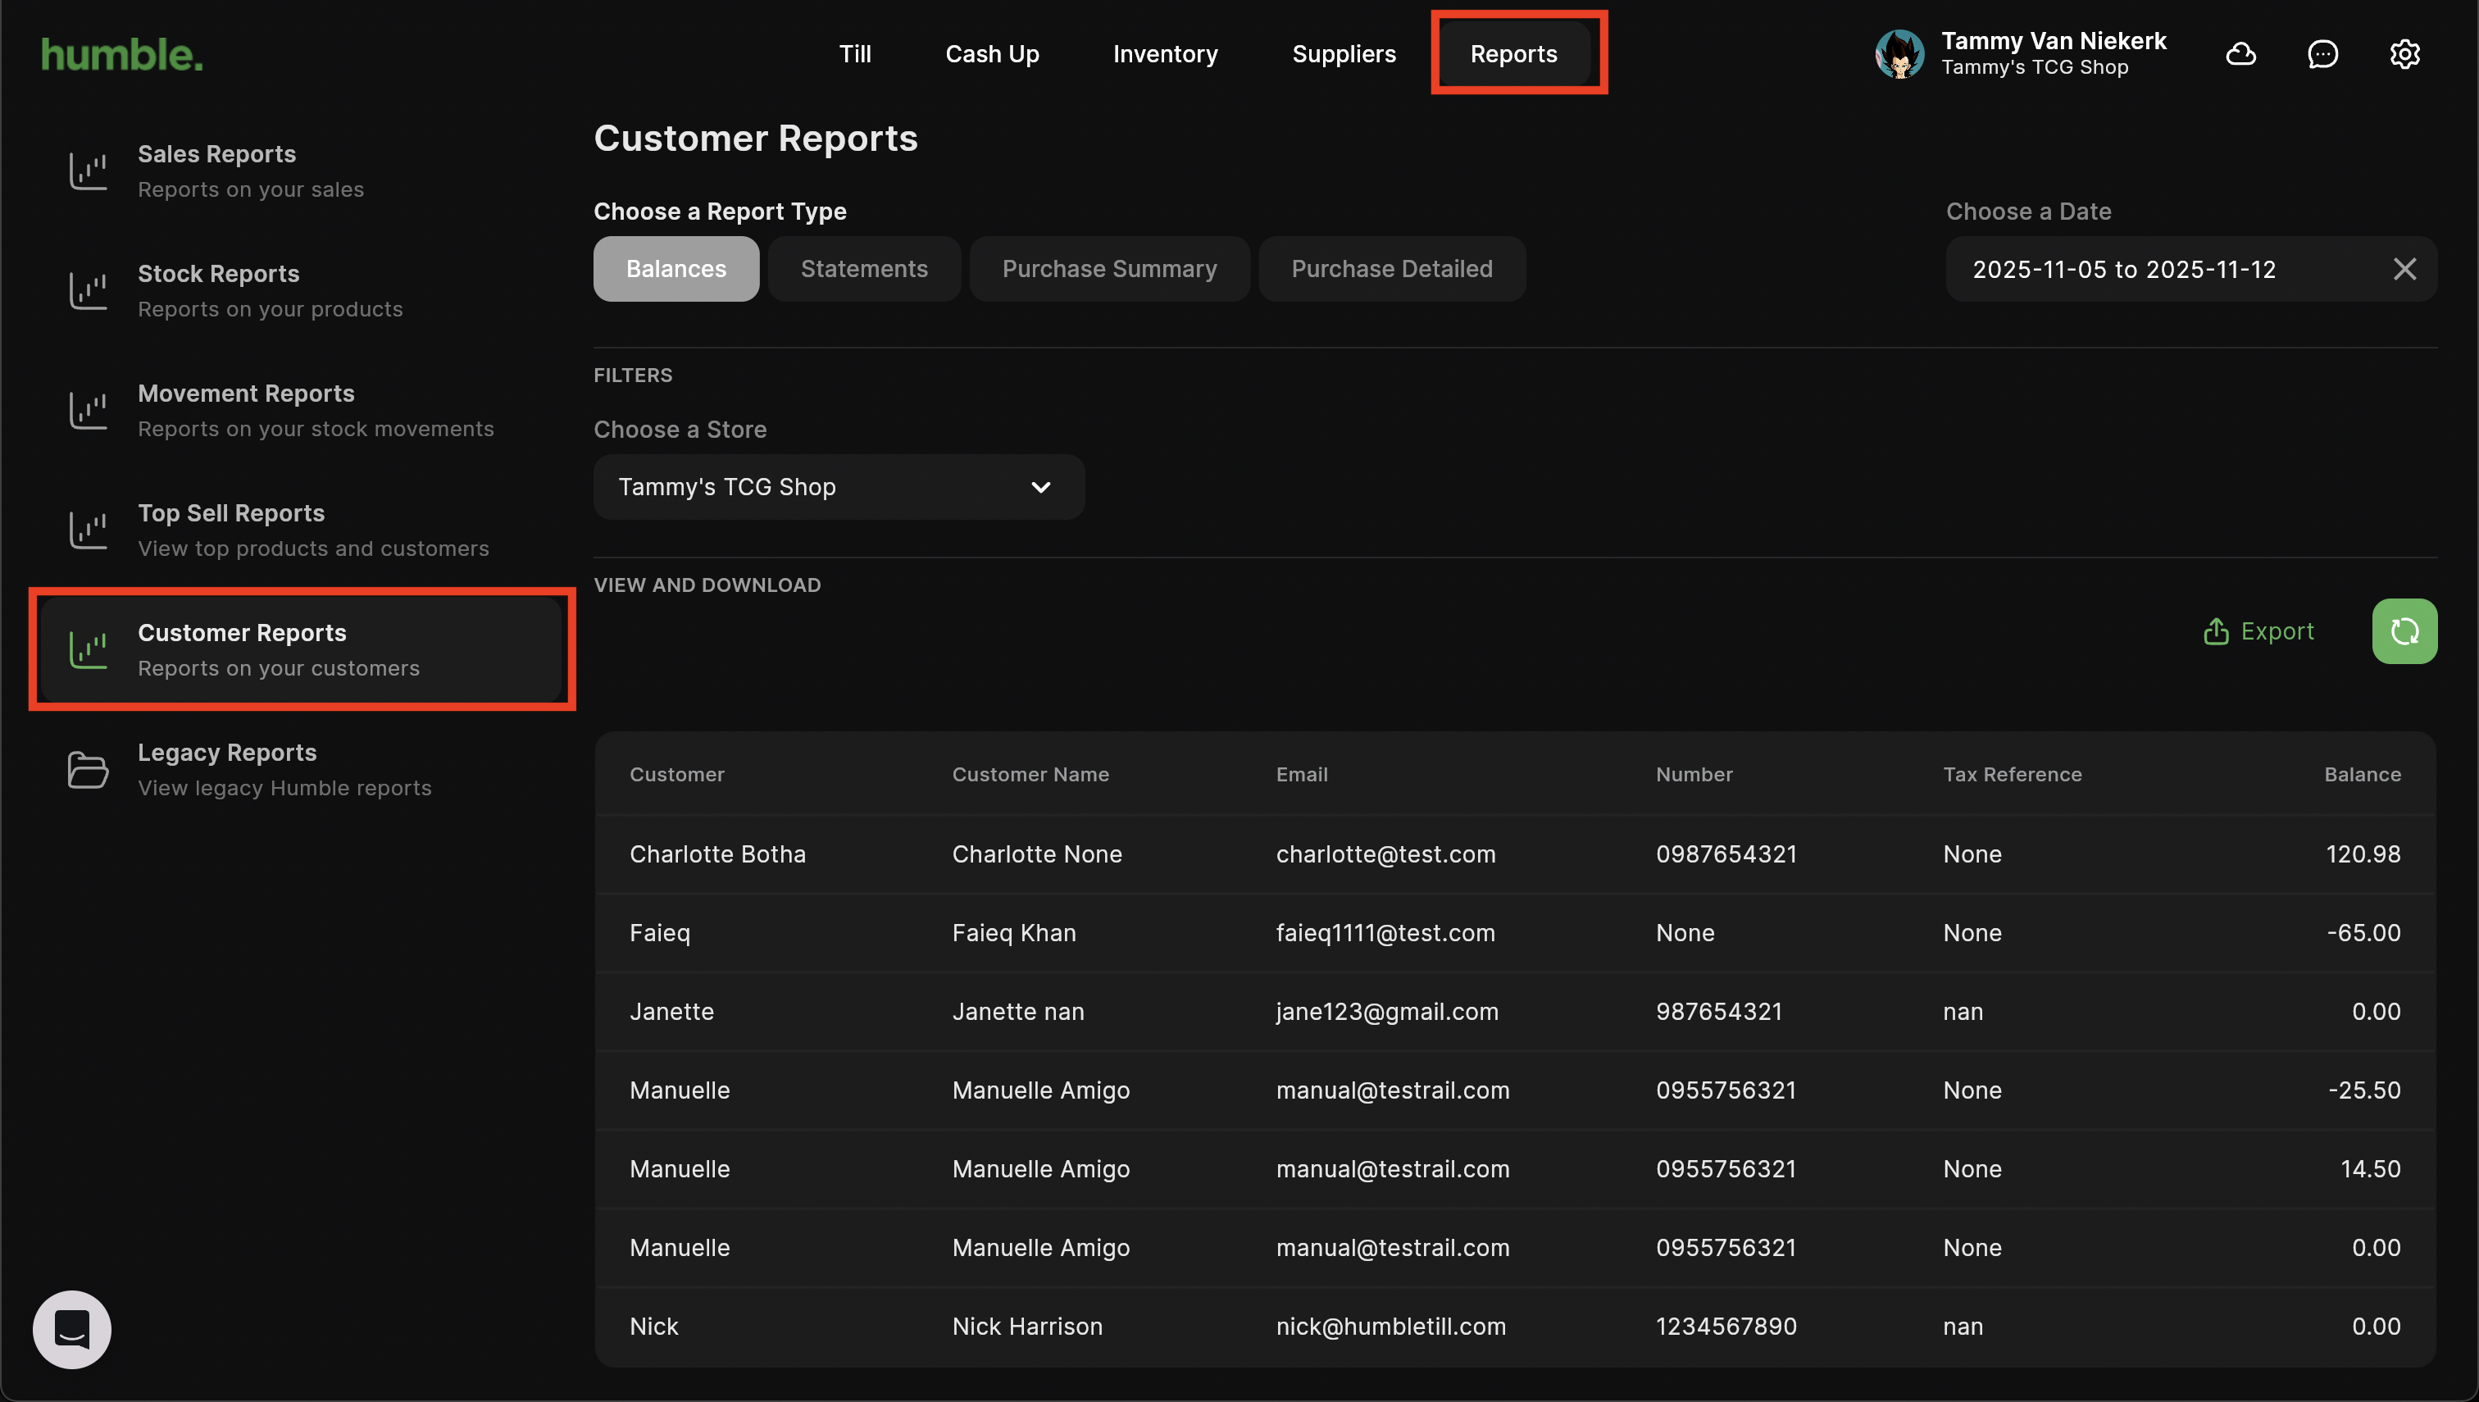This screenshot has height=1402, width=2479.
Task: Open the settings gear icon
Action: click(2404, 54)
